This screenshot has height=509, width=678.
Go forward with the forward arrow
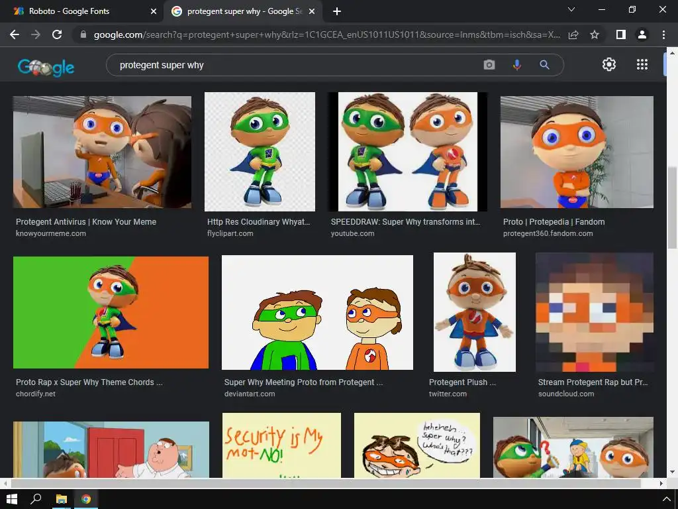click(x=36, y=34)
